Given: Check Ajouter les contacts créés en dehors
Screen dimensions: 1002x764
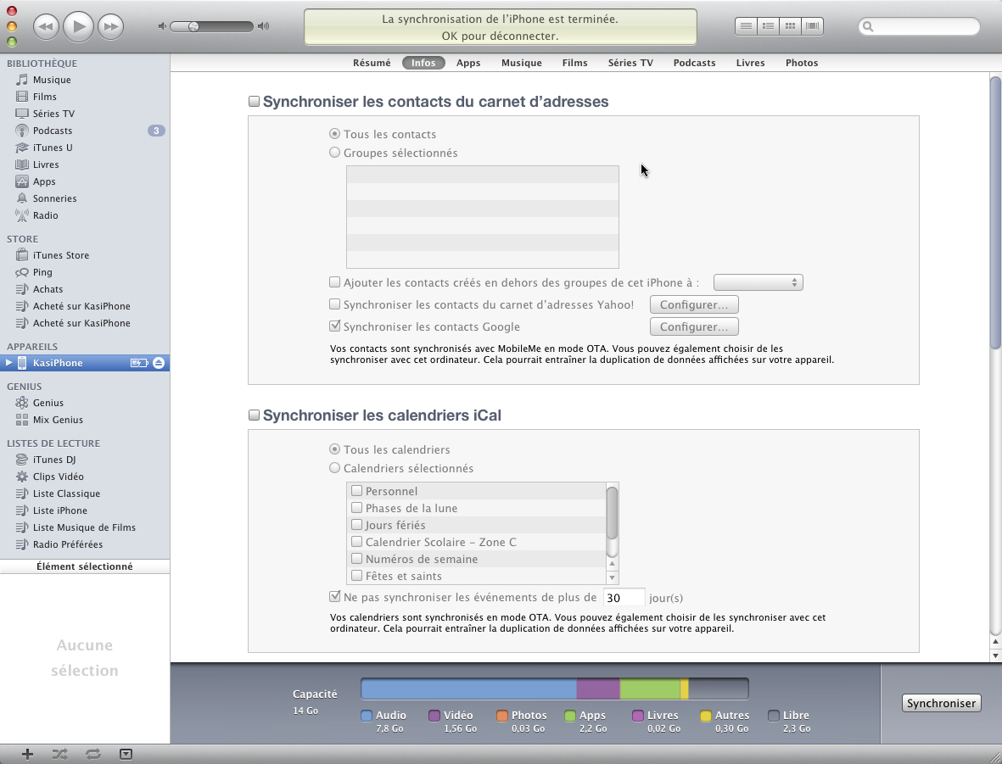Looking at the screenshot, I should [334, 282].
